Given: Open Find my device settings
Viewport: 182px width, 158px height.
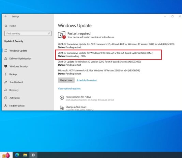Looking at the screenshot, I should tap(17, 106).
